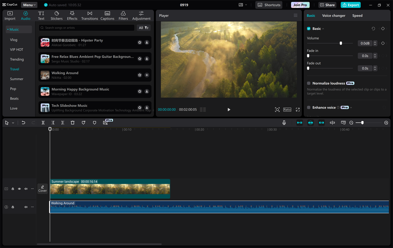The width and height of the screenshot is (393, 248).
Task: Download the Morning Happy Background Music track
Action: tap(147, 91)
